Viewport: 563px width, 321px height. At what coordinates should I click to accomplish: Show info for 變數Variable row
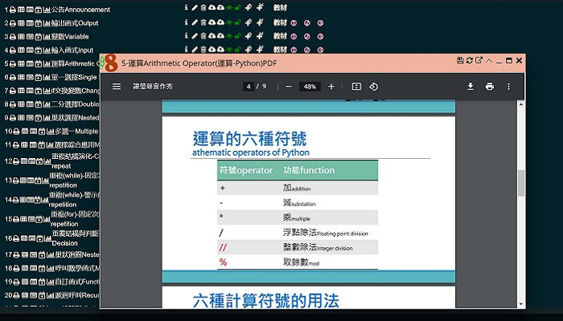pos(186,36)
